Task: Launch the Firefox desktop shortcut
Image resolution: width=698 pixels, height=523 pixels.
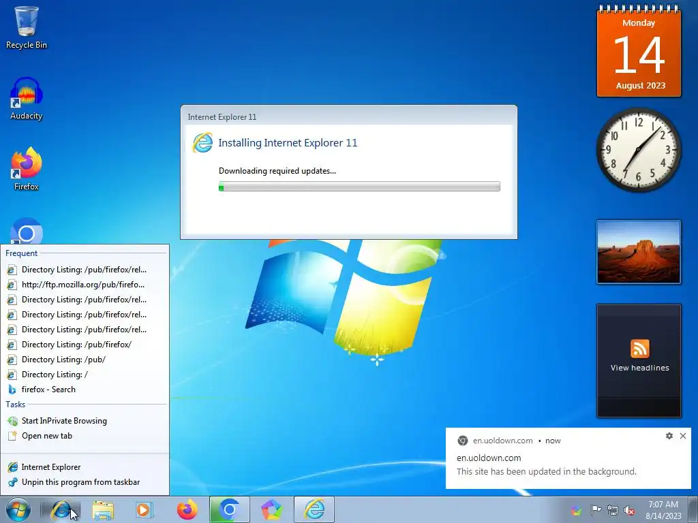Action: coord(27,170)
